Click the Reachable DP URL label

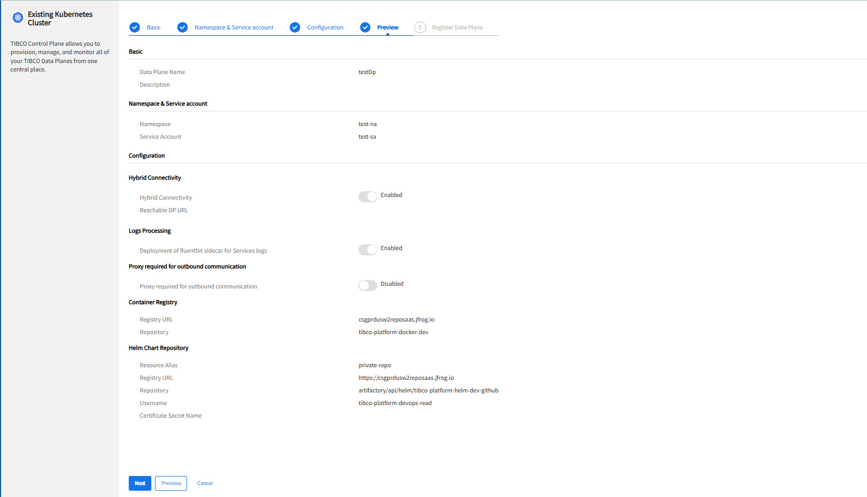tap(164, 210)
